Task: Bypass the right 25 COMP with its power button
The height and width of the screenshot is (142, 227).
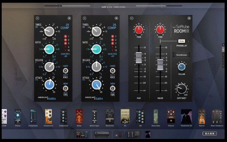Action: pyautogui.click(x=116, y=18)
